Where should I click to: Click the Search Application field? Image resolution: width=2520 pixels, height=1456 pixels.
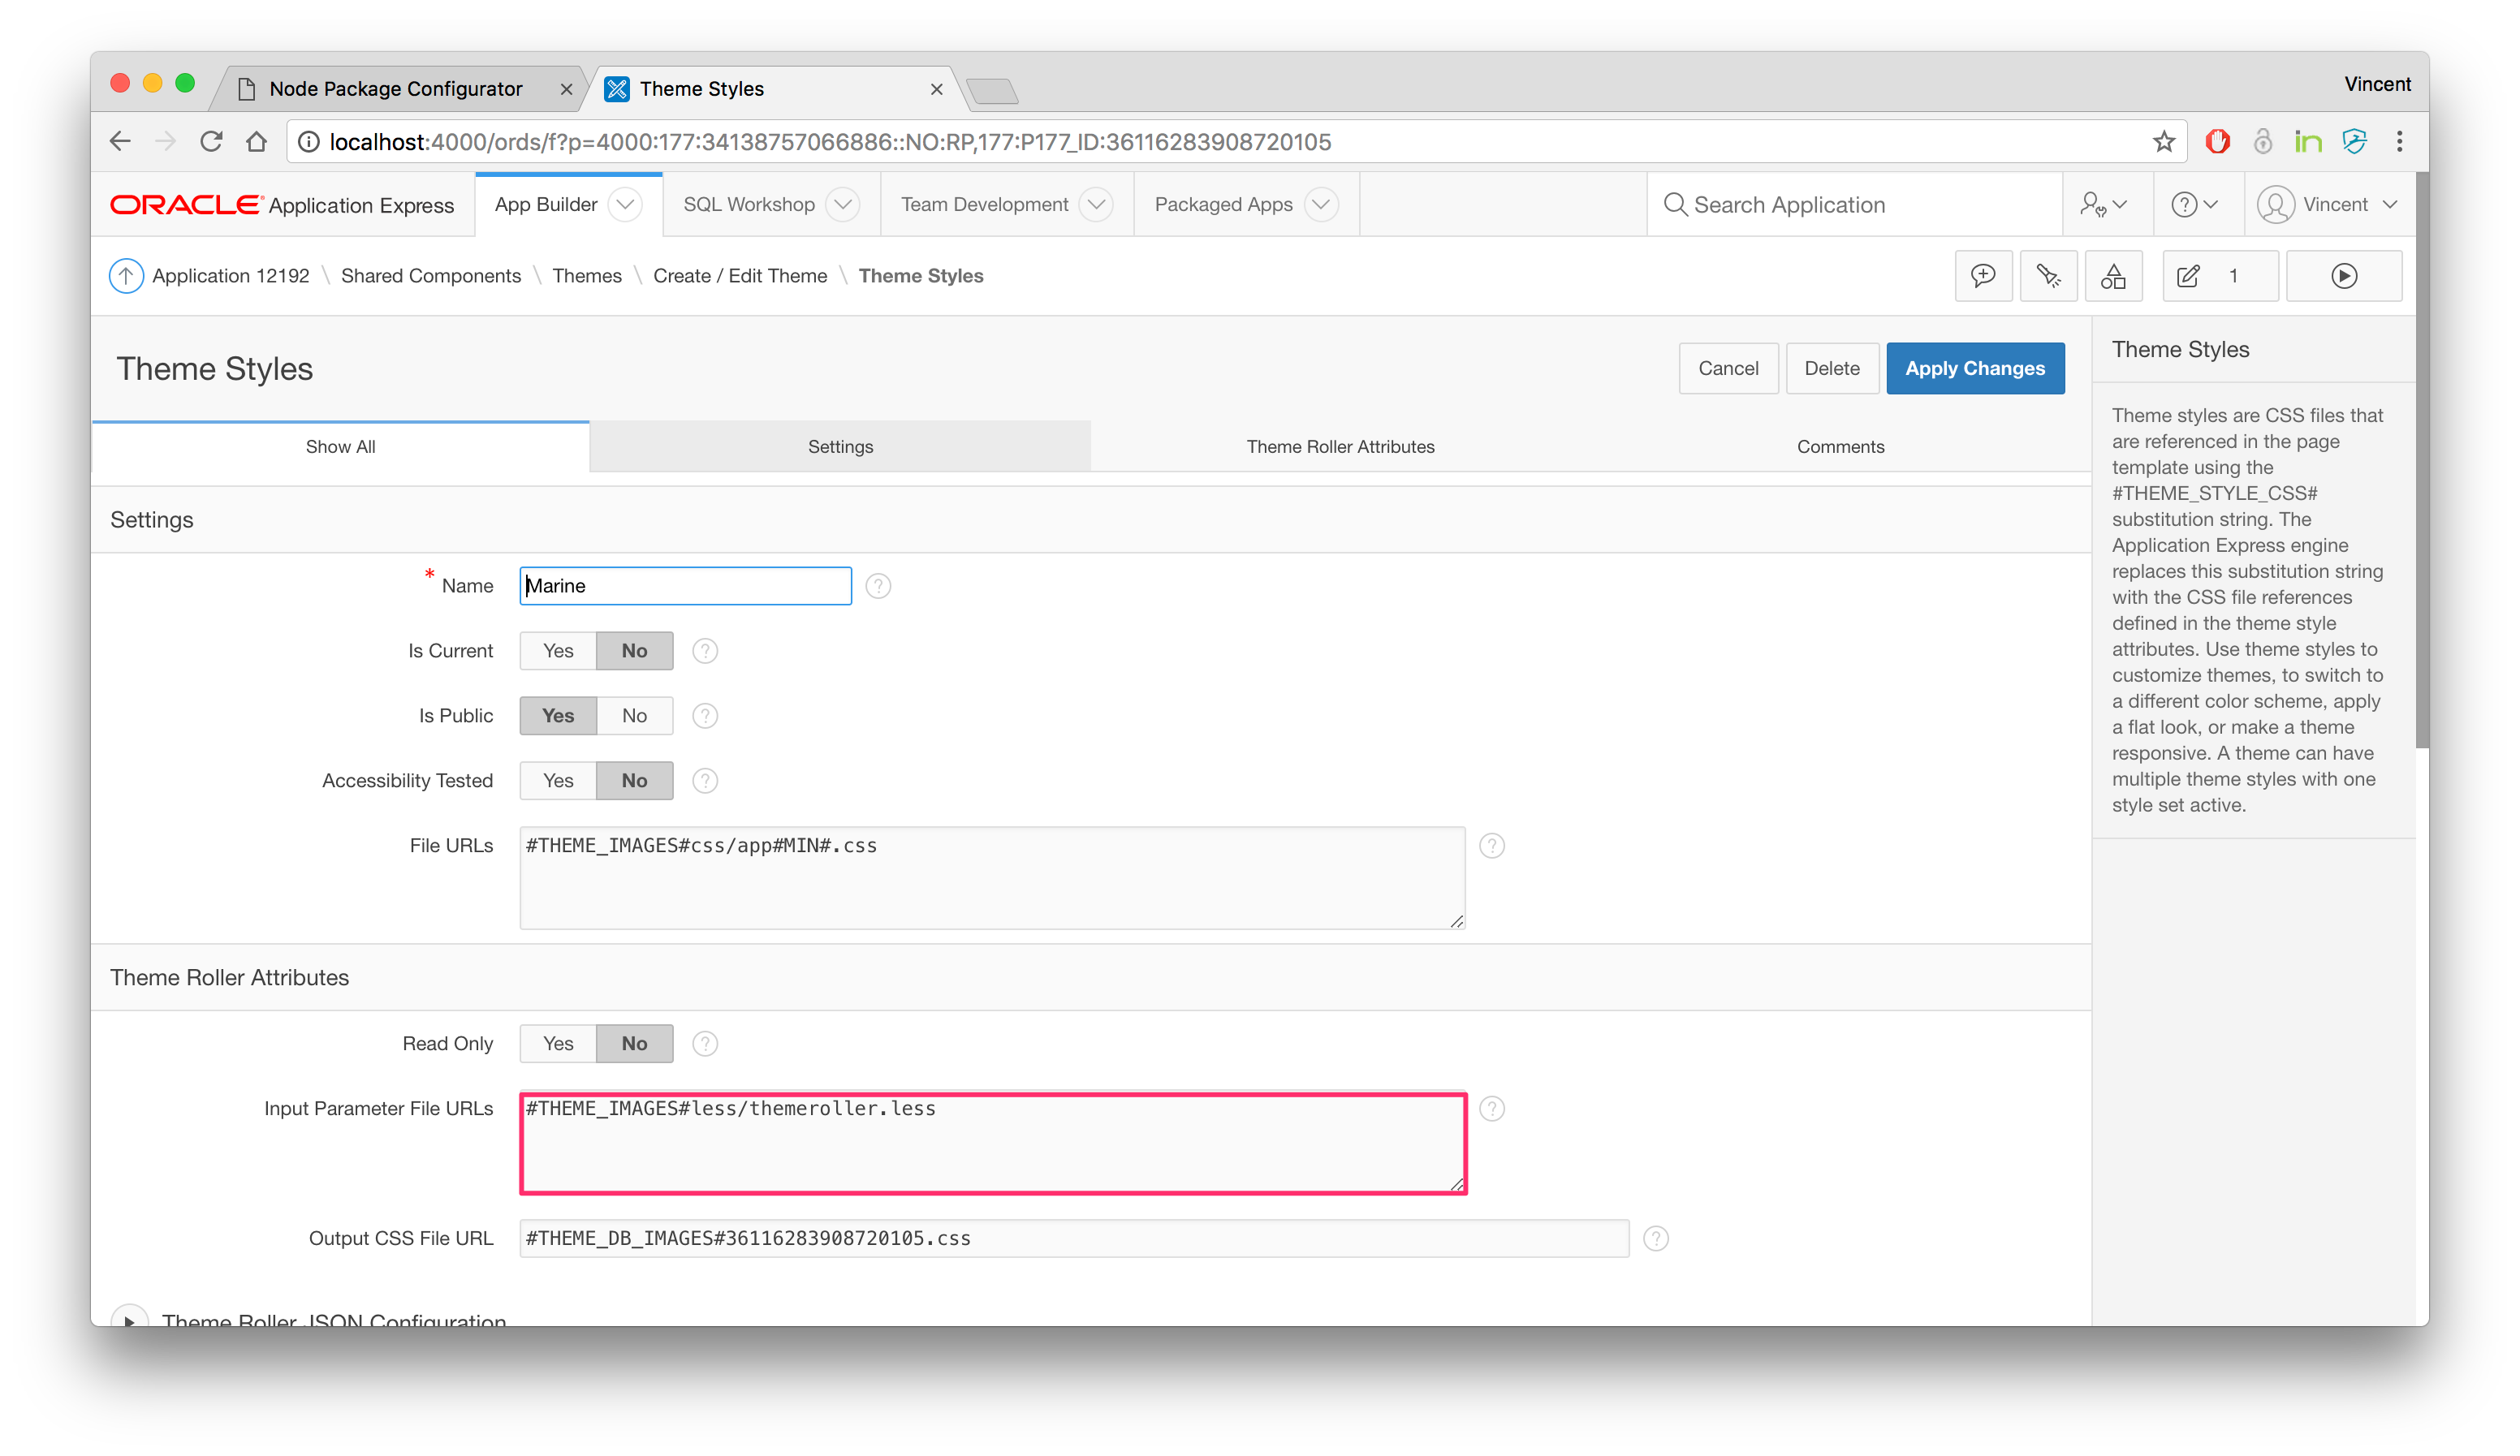point(1855,204)
